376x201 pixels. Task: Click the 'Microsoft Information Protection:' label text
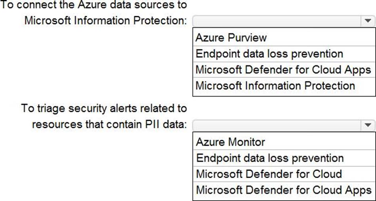click(x=106, y=21)
